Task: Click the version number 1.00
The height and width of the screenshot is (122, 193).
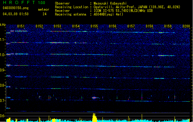Action: tap(42, 3)
